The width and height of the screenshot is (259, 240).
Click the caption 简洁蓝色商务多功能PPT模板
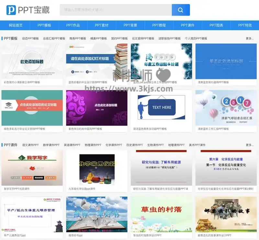(150, 129)
